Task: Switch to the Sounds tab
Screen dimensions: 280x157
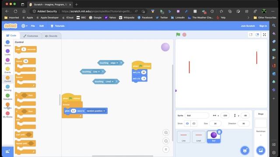Action: click(51, 36)
